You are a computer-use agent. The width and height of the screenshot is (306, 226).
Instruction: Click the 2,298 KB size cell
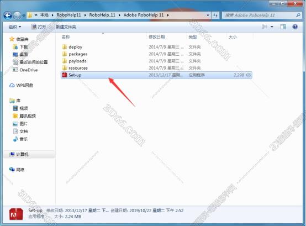[242, 75]
